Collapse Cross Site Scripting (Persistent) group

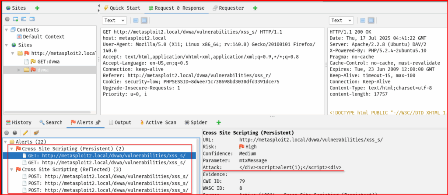pos(11,149)
